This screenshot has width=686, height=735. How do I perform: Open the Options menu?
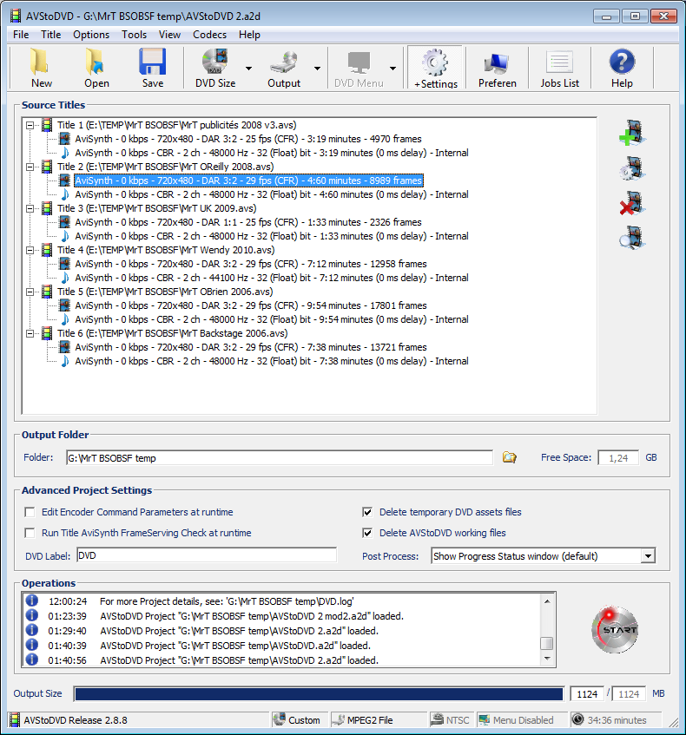click(91, 35)
